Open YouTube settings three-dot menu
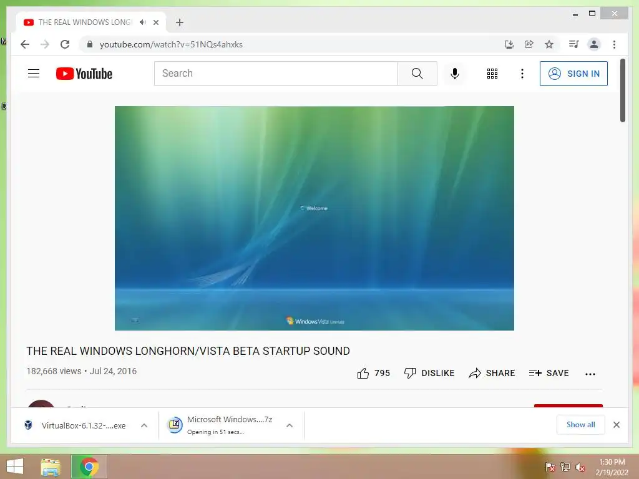639x479 pixels. [522, 74]
